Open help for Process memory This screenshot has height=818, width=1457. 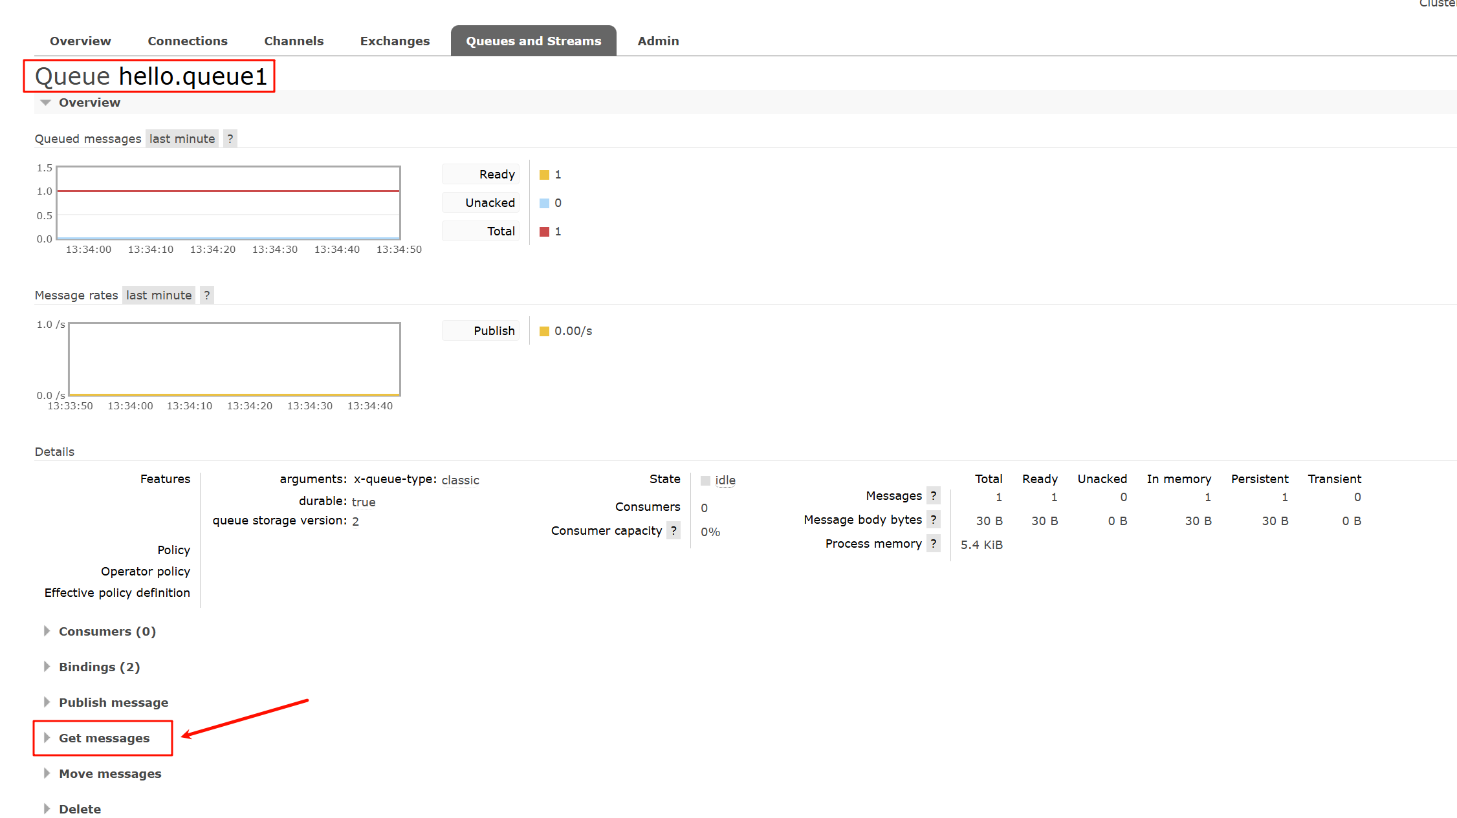(x=933, y=543)
